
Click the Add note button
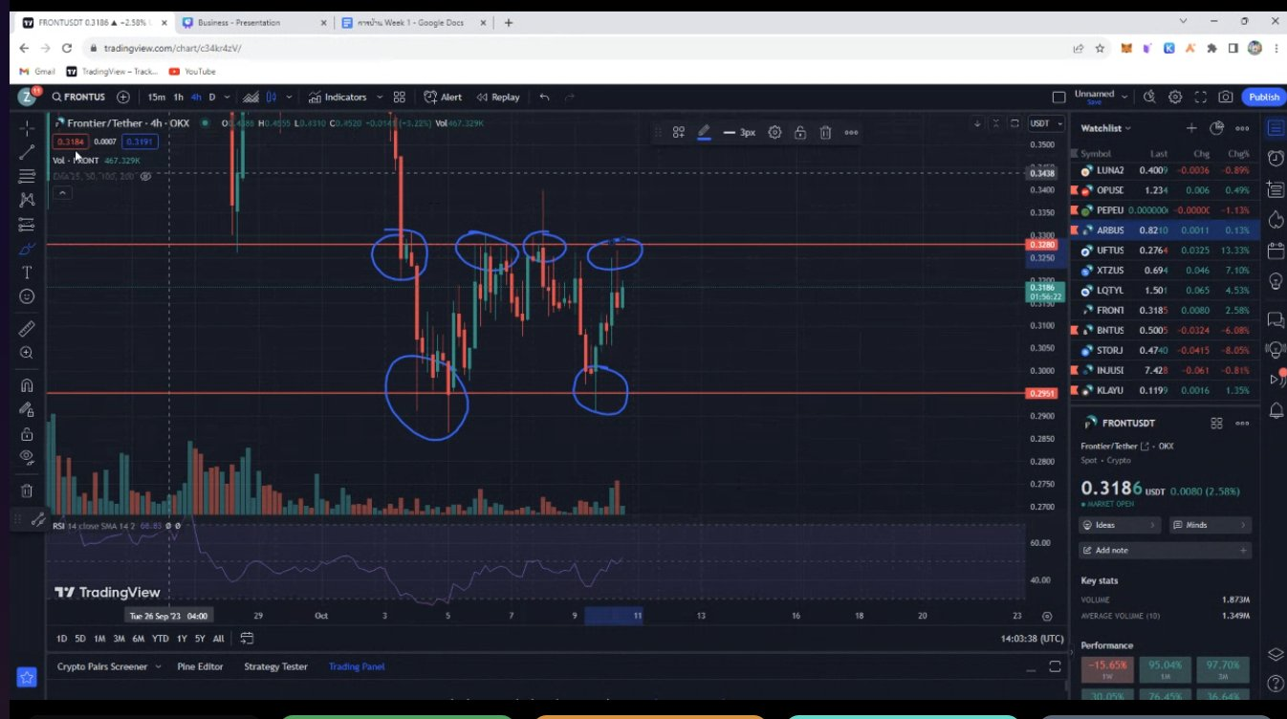click(x=1165, y=550)
